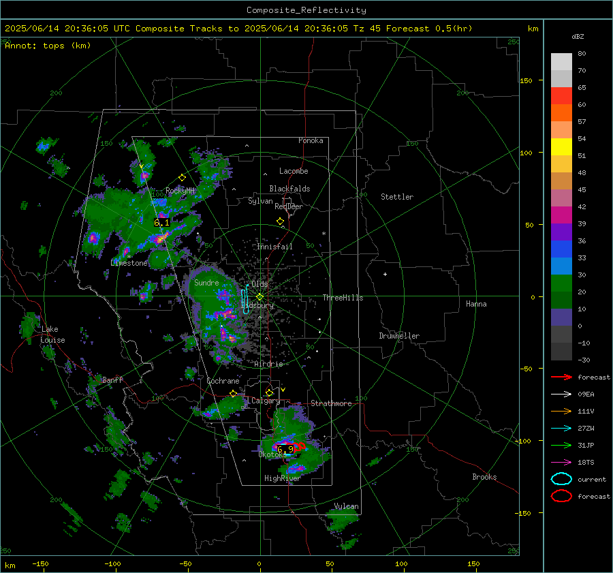Click the Vulcan town label

click(346, 506)
